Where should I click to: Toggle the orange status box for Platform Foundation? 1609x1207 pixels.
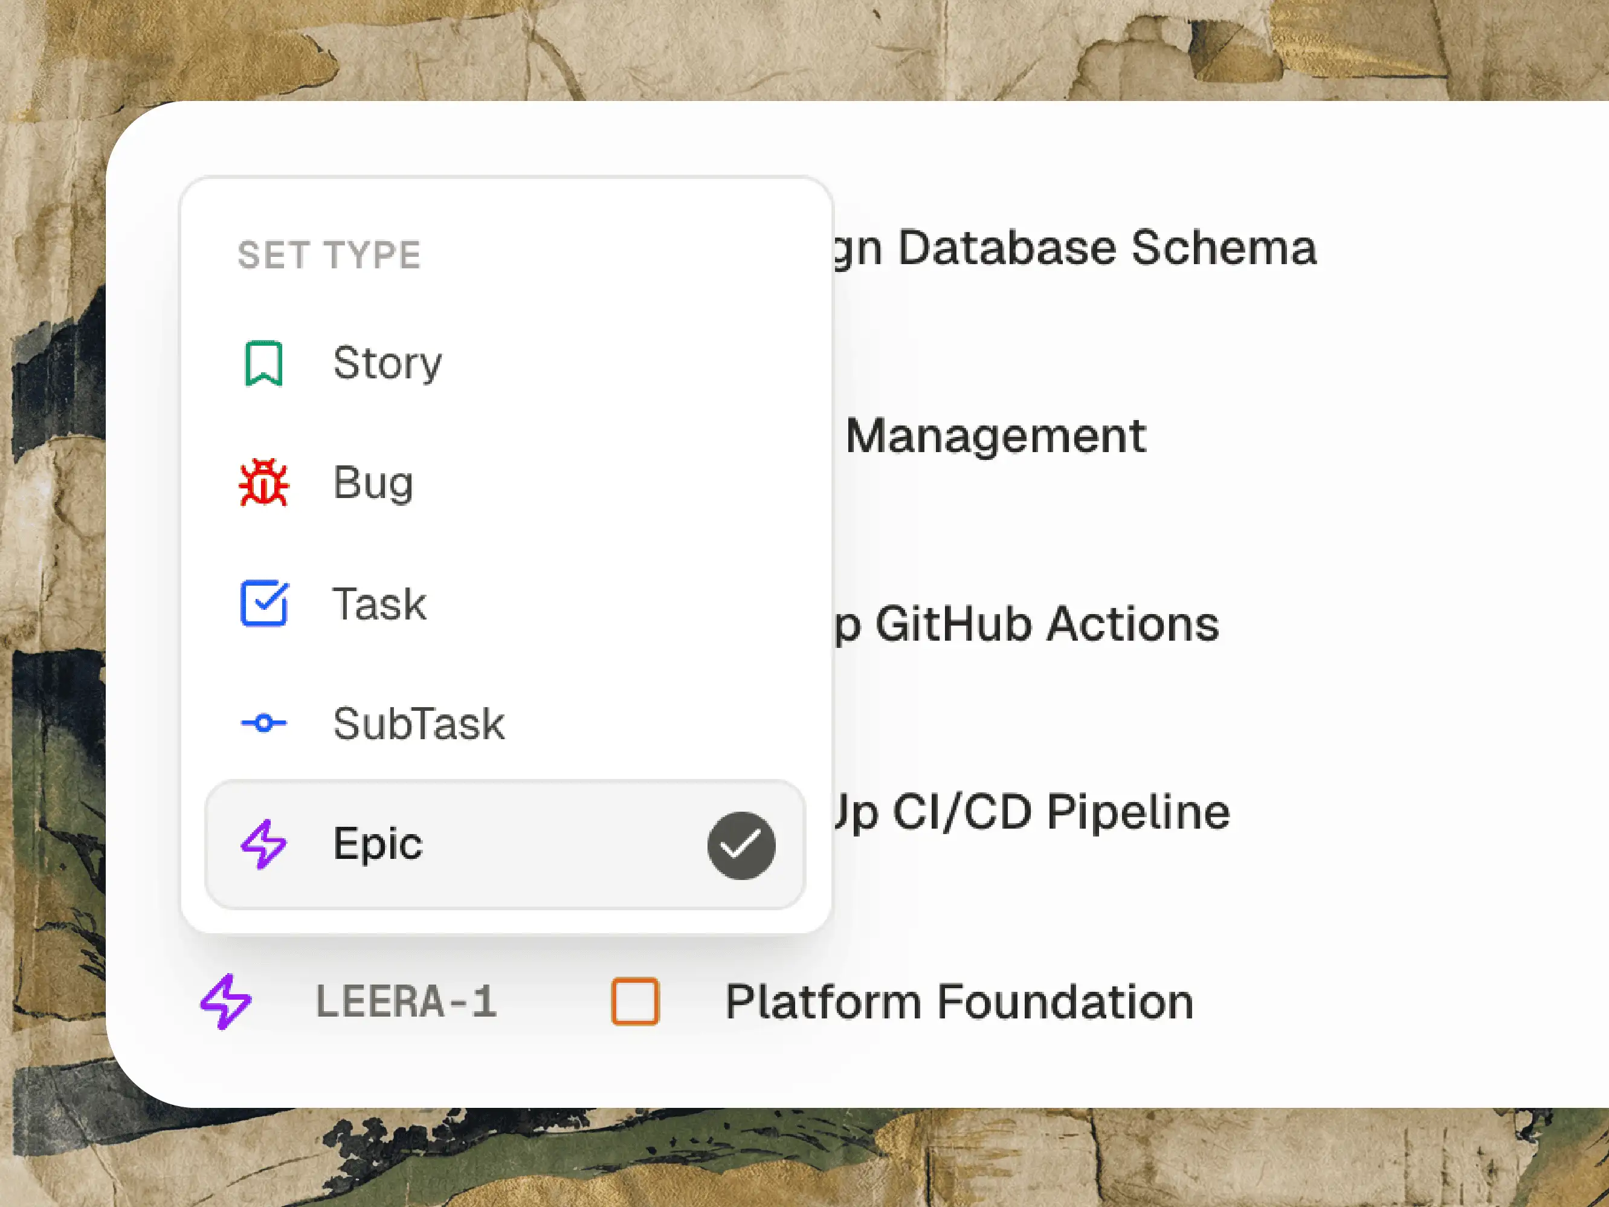coord(635,1002)
